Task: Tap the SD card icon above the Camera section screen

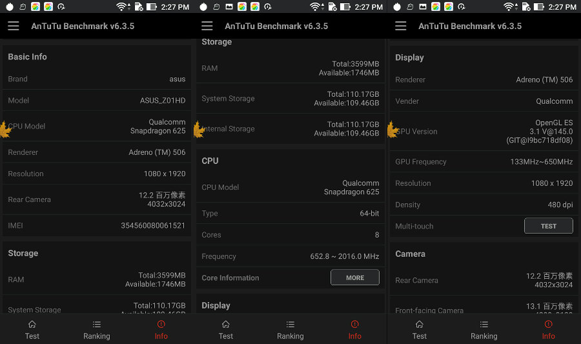Action: [526, 6]
